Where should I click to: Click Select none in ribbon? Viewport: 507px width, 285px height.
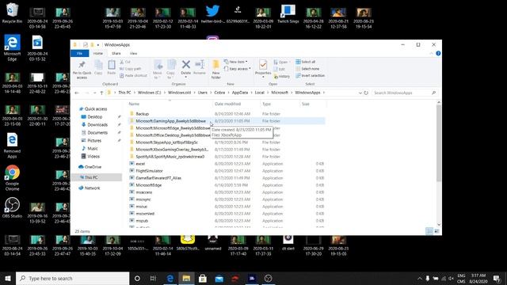click(307, 69)
